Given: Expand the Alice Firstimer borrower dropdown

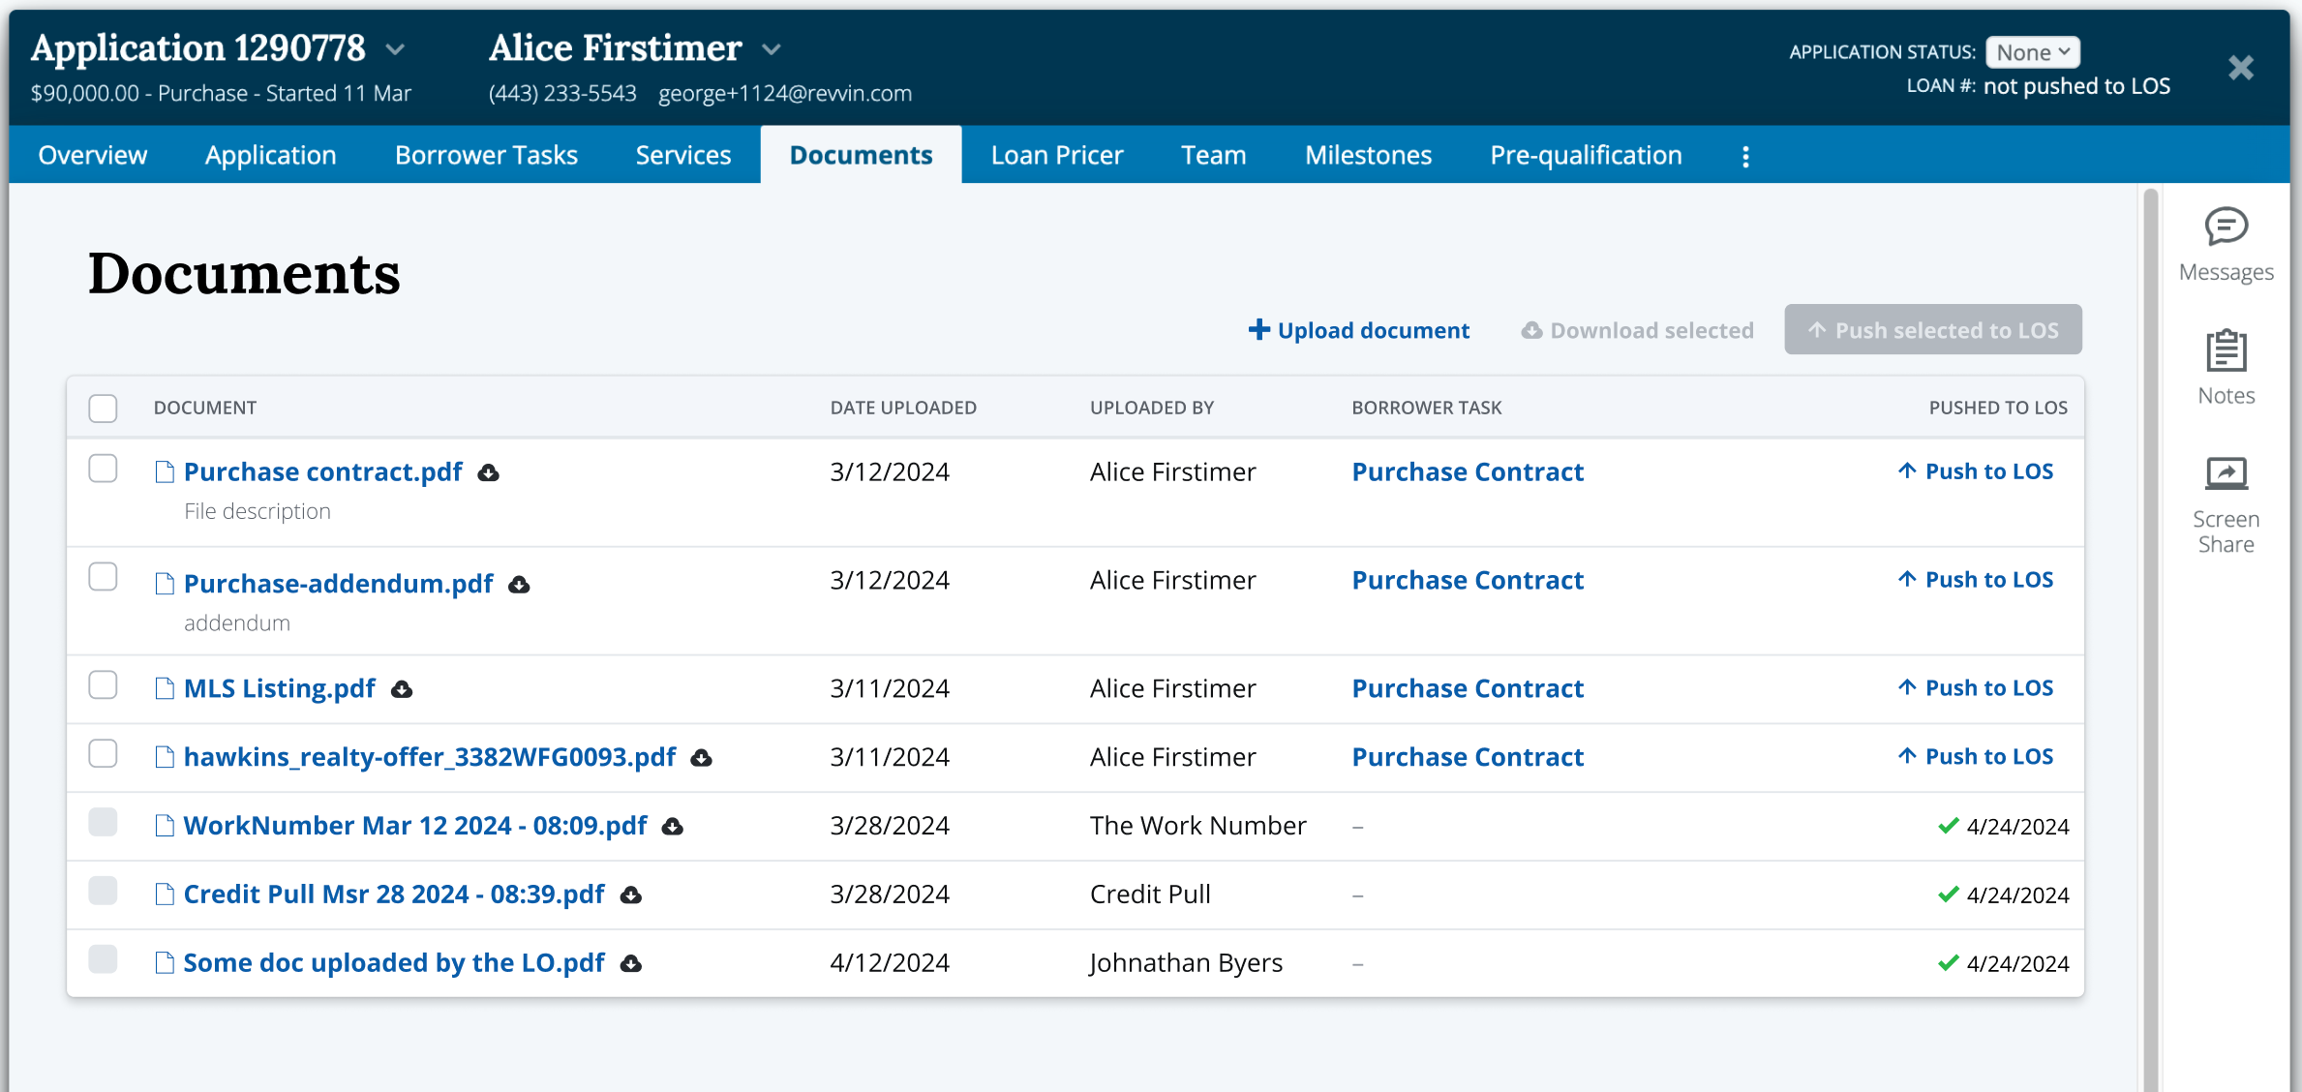Looking at the screenshot, I should coord(772,49).
